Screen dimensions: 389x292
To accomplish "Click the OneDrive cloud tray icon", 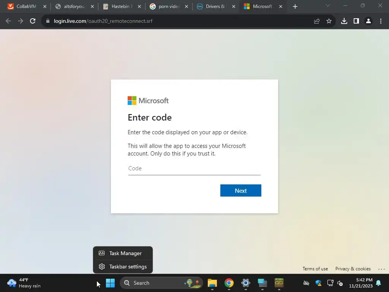I will (306, 283).
